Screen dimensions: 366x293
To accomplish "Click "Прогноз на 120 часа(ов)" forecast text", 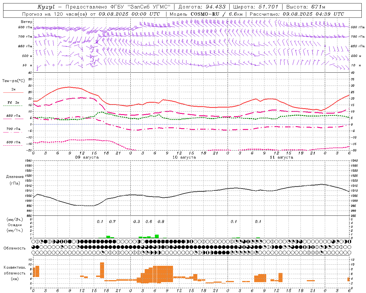I will (x=55, y=14).
